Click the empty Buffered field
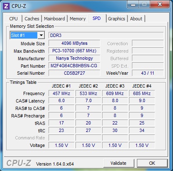Image resolution: width=173 pixels, height=171 pixels. pyautogui.click(x=148, y=59)
